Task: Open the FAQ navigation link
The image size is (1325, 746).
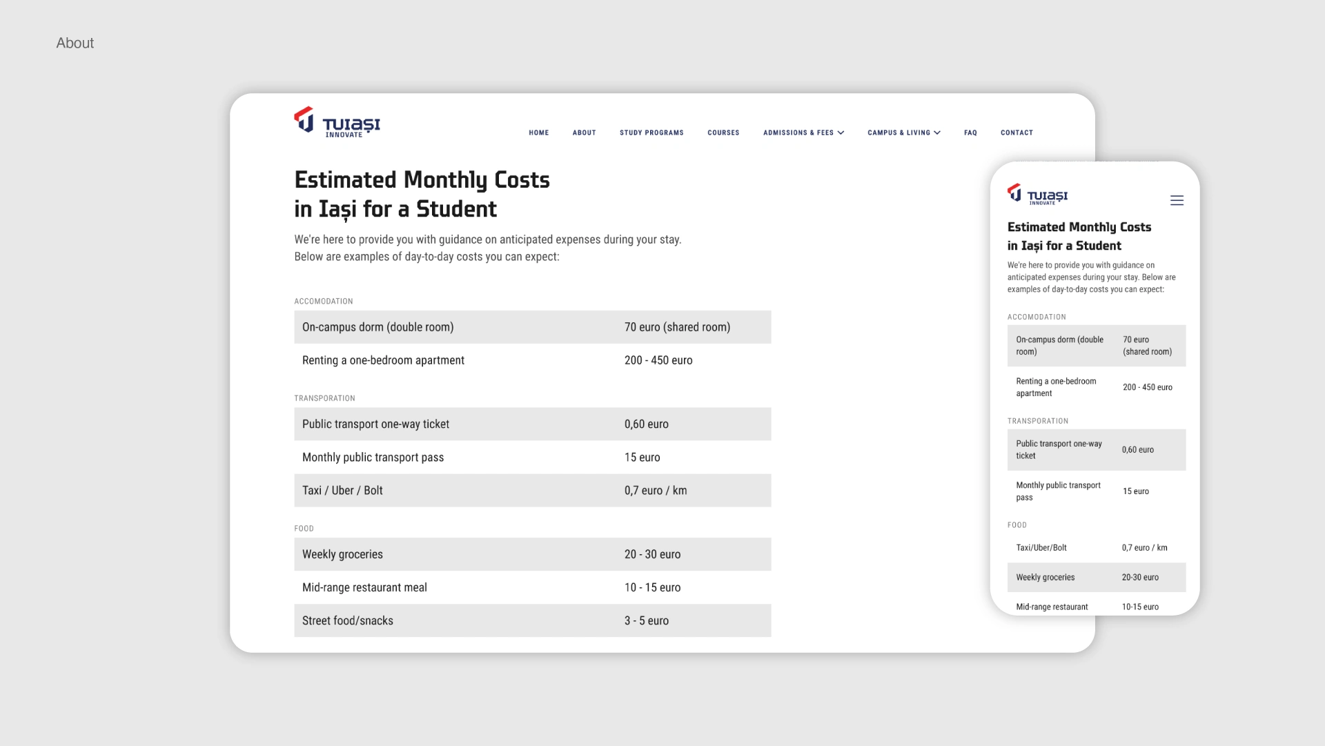Action: click(x=970, y=133)
